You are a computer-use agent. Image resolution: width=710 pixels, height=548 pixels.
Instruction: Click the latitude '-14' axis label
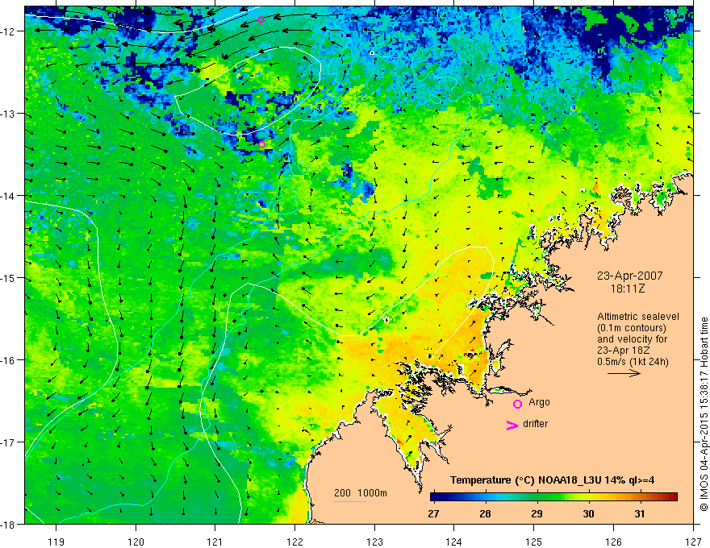[x=9, y=196]
